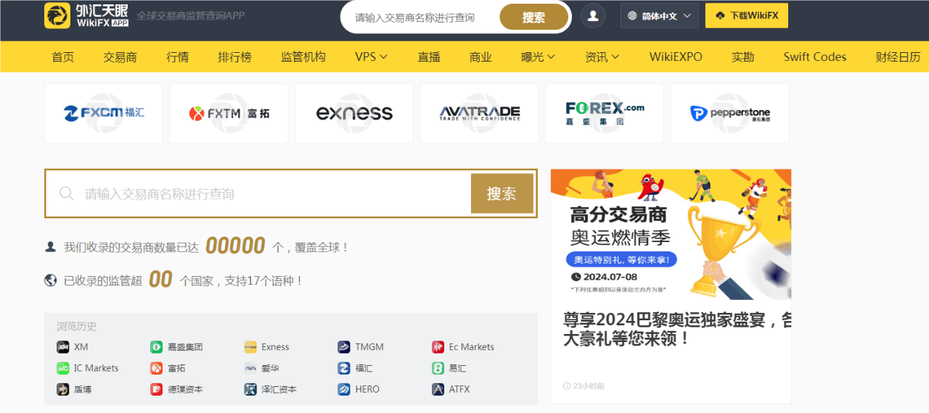Select the 富拓 broker icon
929x413 pixels.
tap(157, 368)
